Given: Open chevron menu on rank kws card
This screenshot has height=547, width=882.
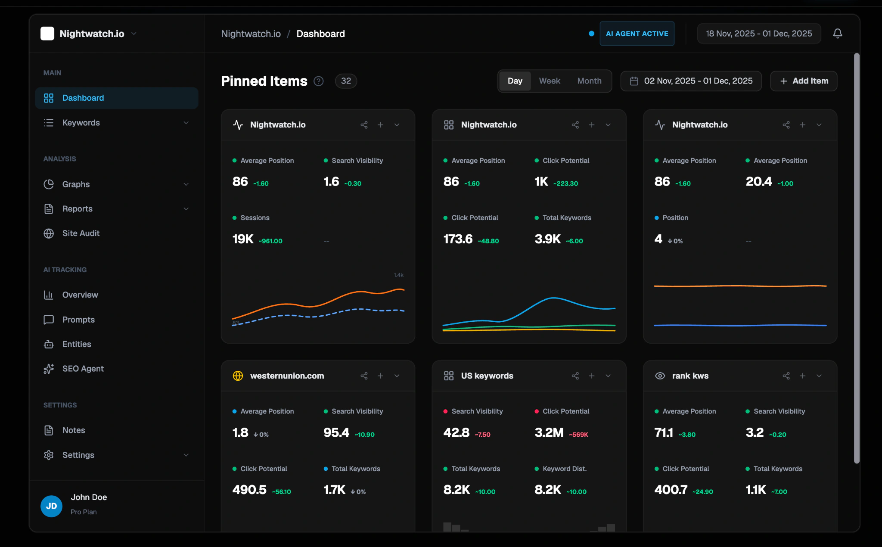Looking at the screenshot, I should click(819, 376).
